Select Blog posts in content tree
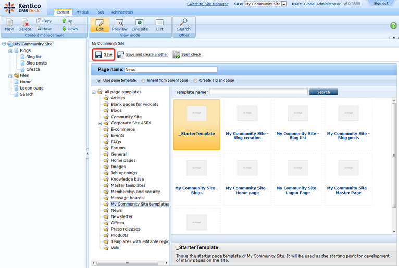Viewport: 399px width, 268px height. (x=36, y=63)
